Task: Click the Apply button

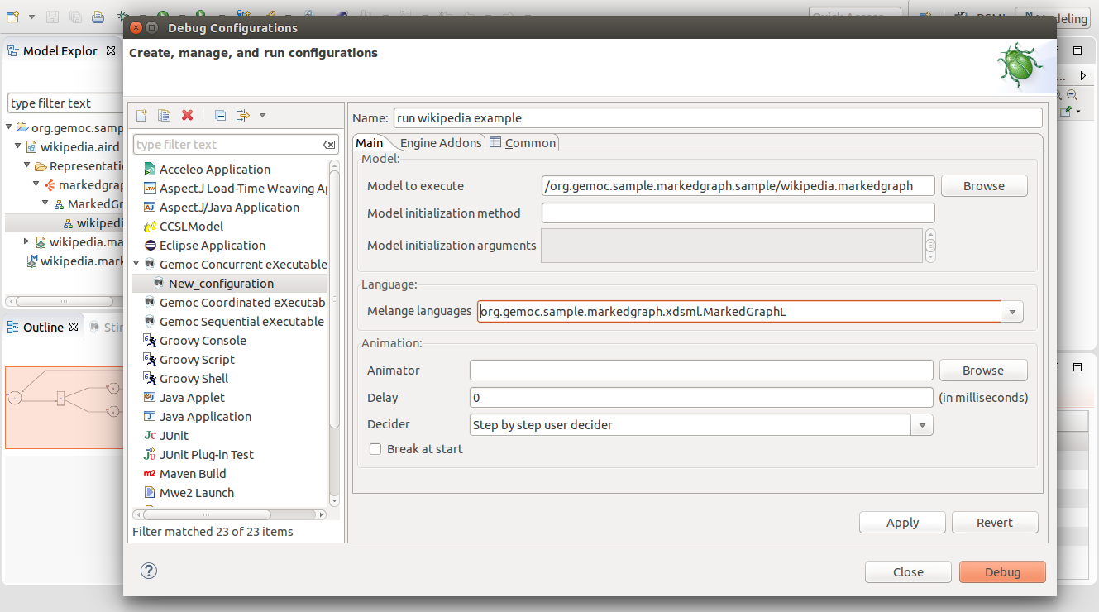Action: 903,523
